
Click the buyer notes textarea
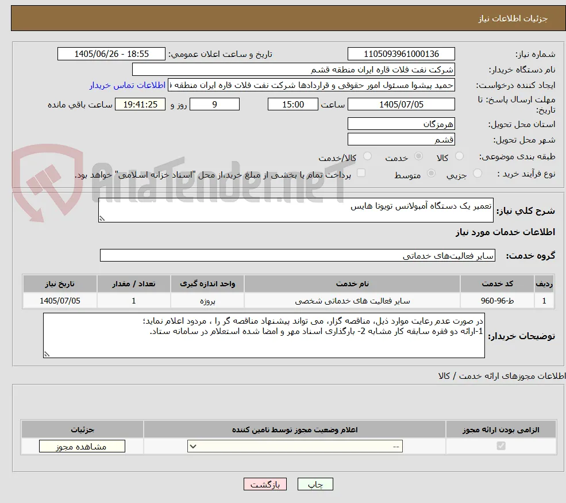(x=264, y=336)
